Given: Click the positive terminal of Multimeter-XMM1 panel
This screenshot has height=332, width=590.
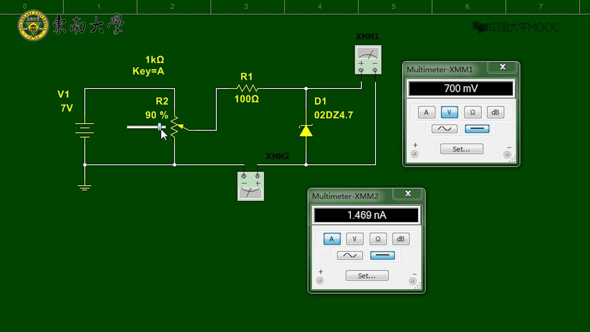Looking at the screenshot, I should pos(415,154).
